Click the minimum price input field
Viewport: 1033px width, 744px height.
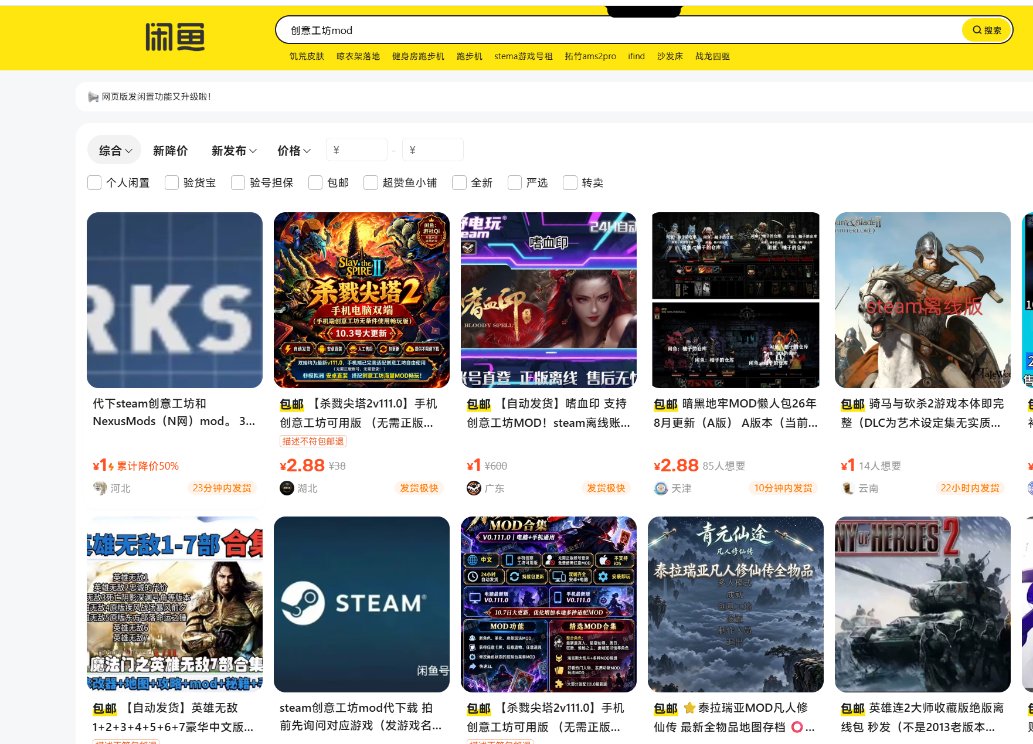356,150
